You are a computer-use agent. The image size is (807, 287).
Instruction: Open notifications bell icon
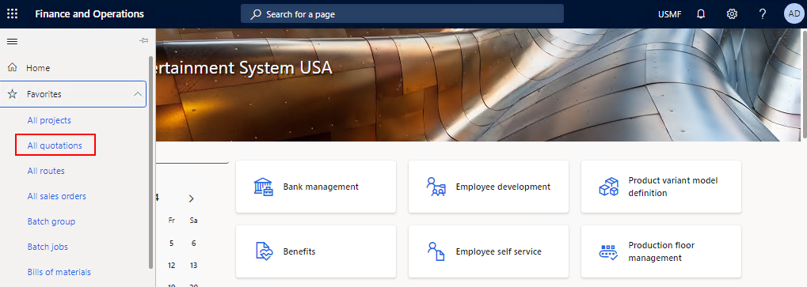click(700, 14)
